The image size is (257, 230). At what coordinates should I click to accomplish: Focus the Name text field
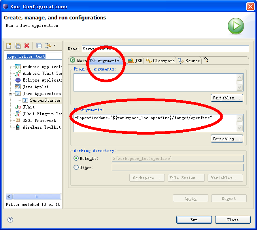pos(165,49)
